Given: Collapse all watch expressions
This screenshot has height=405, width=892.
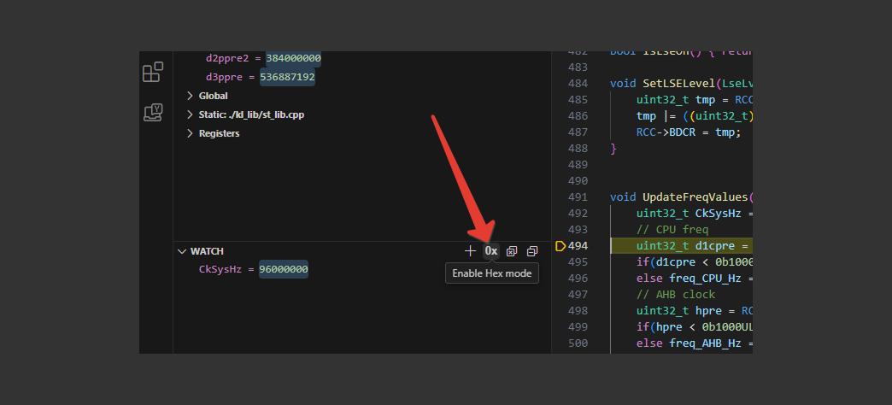Looking at the screenshot, I should click(532, 251).
